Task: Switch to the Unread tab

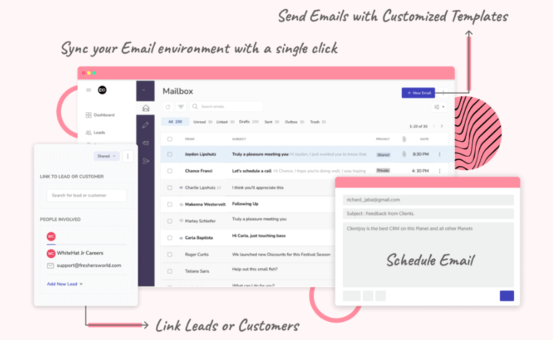Action: click(203, 122)
